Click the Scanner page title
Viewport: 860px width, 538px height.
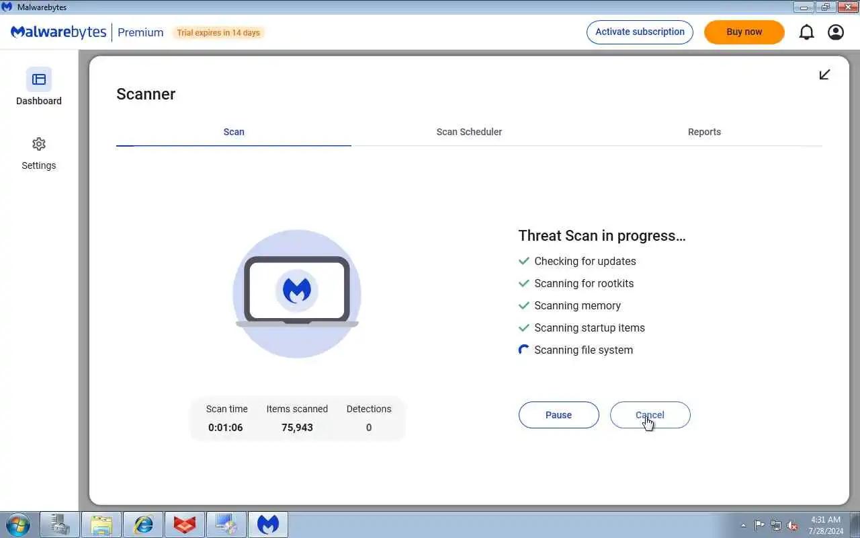(146, 94)
